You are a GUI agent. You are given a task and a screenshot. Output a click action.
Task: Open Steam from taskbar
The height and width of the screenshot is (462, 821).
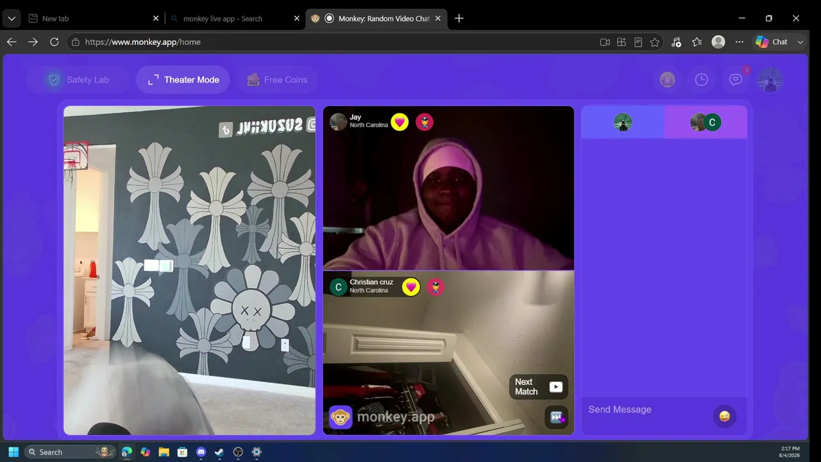[x=219, y=452]
